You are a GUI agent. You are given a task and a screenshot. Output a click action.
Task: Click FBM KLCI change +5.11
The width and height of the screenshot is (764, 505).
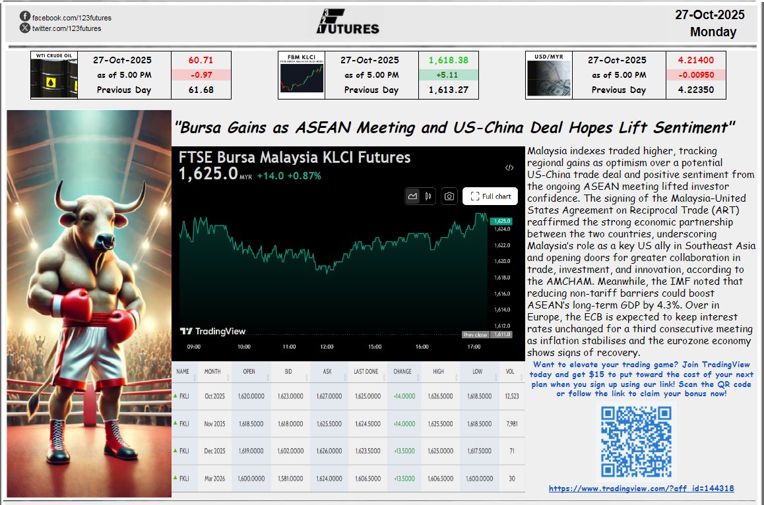[x=447, y=75]
